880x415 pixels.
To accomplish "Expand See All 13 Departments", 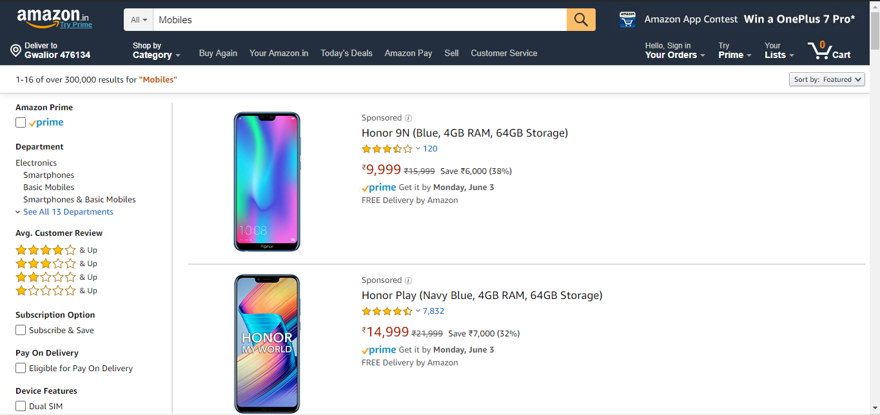I will [x=68, y=212].
